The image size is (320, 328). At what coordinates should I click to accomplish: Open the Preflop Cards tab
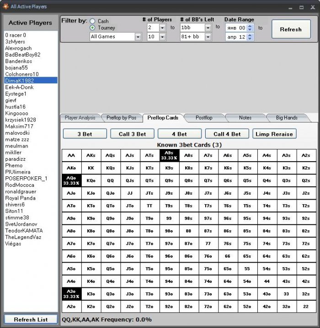click(x=163, y=118)
